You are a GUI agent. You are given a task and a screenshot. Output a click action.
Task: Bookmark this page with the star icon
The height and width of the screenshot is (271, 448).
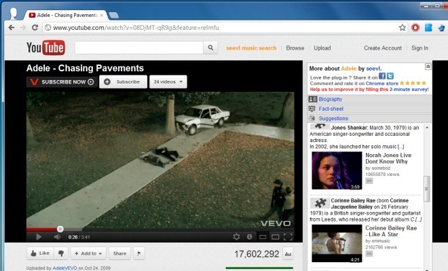coord(403,27)
